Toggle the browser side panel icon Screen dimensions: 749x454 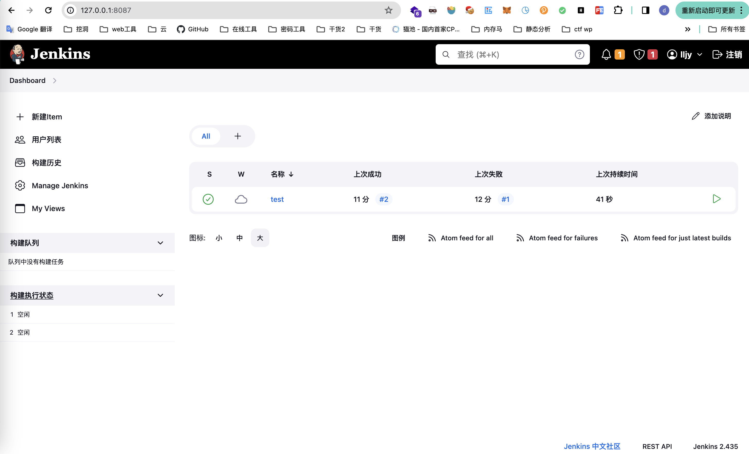(646, 10)
